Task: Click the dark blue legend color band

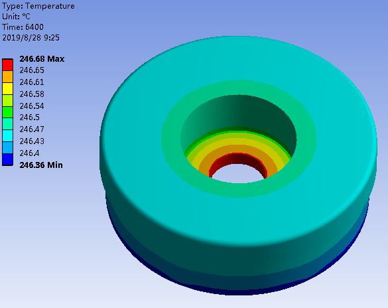Action: click(x=8, y=160)
